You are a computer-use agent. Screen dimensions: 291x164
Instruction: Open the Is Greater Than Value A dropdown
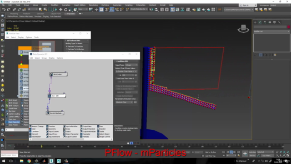126,72
